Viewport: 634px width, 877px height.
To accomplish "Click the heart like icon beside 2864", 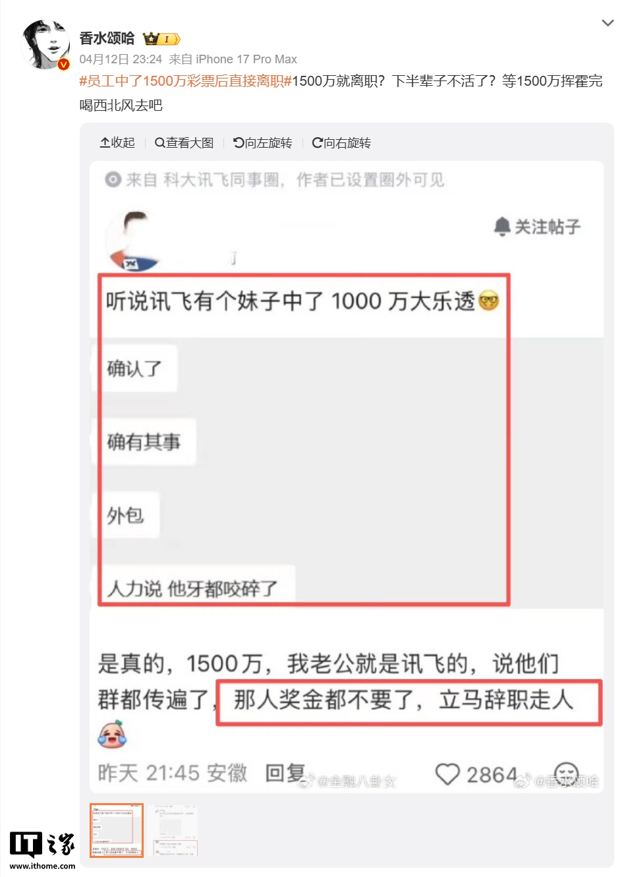I will point(447,774).
